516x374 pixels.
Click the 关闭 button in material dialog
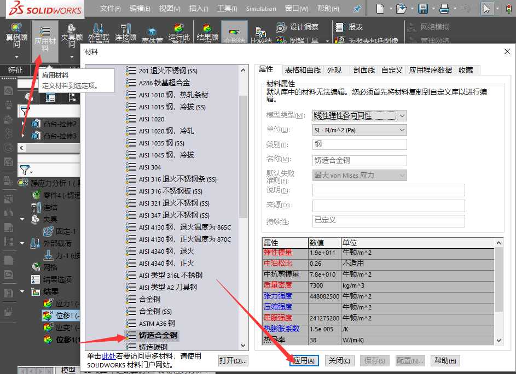tap(339, 360)
